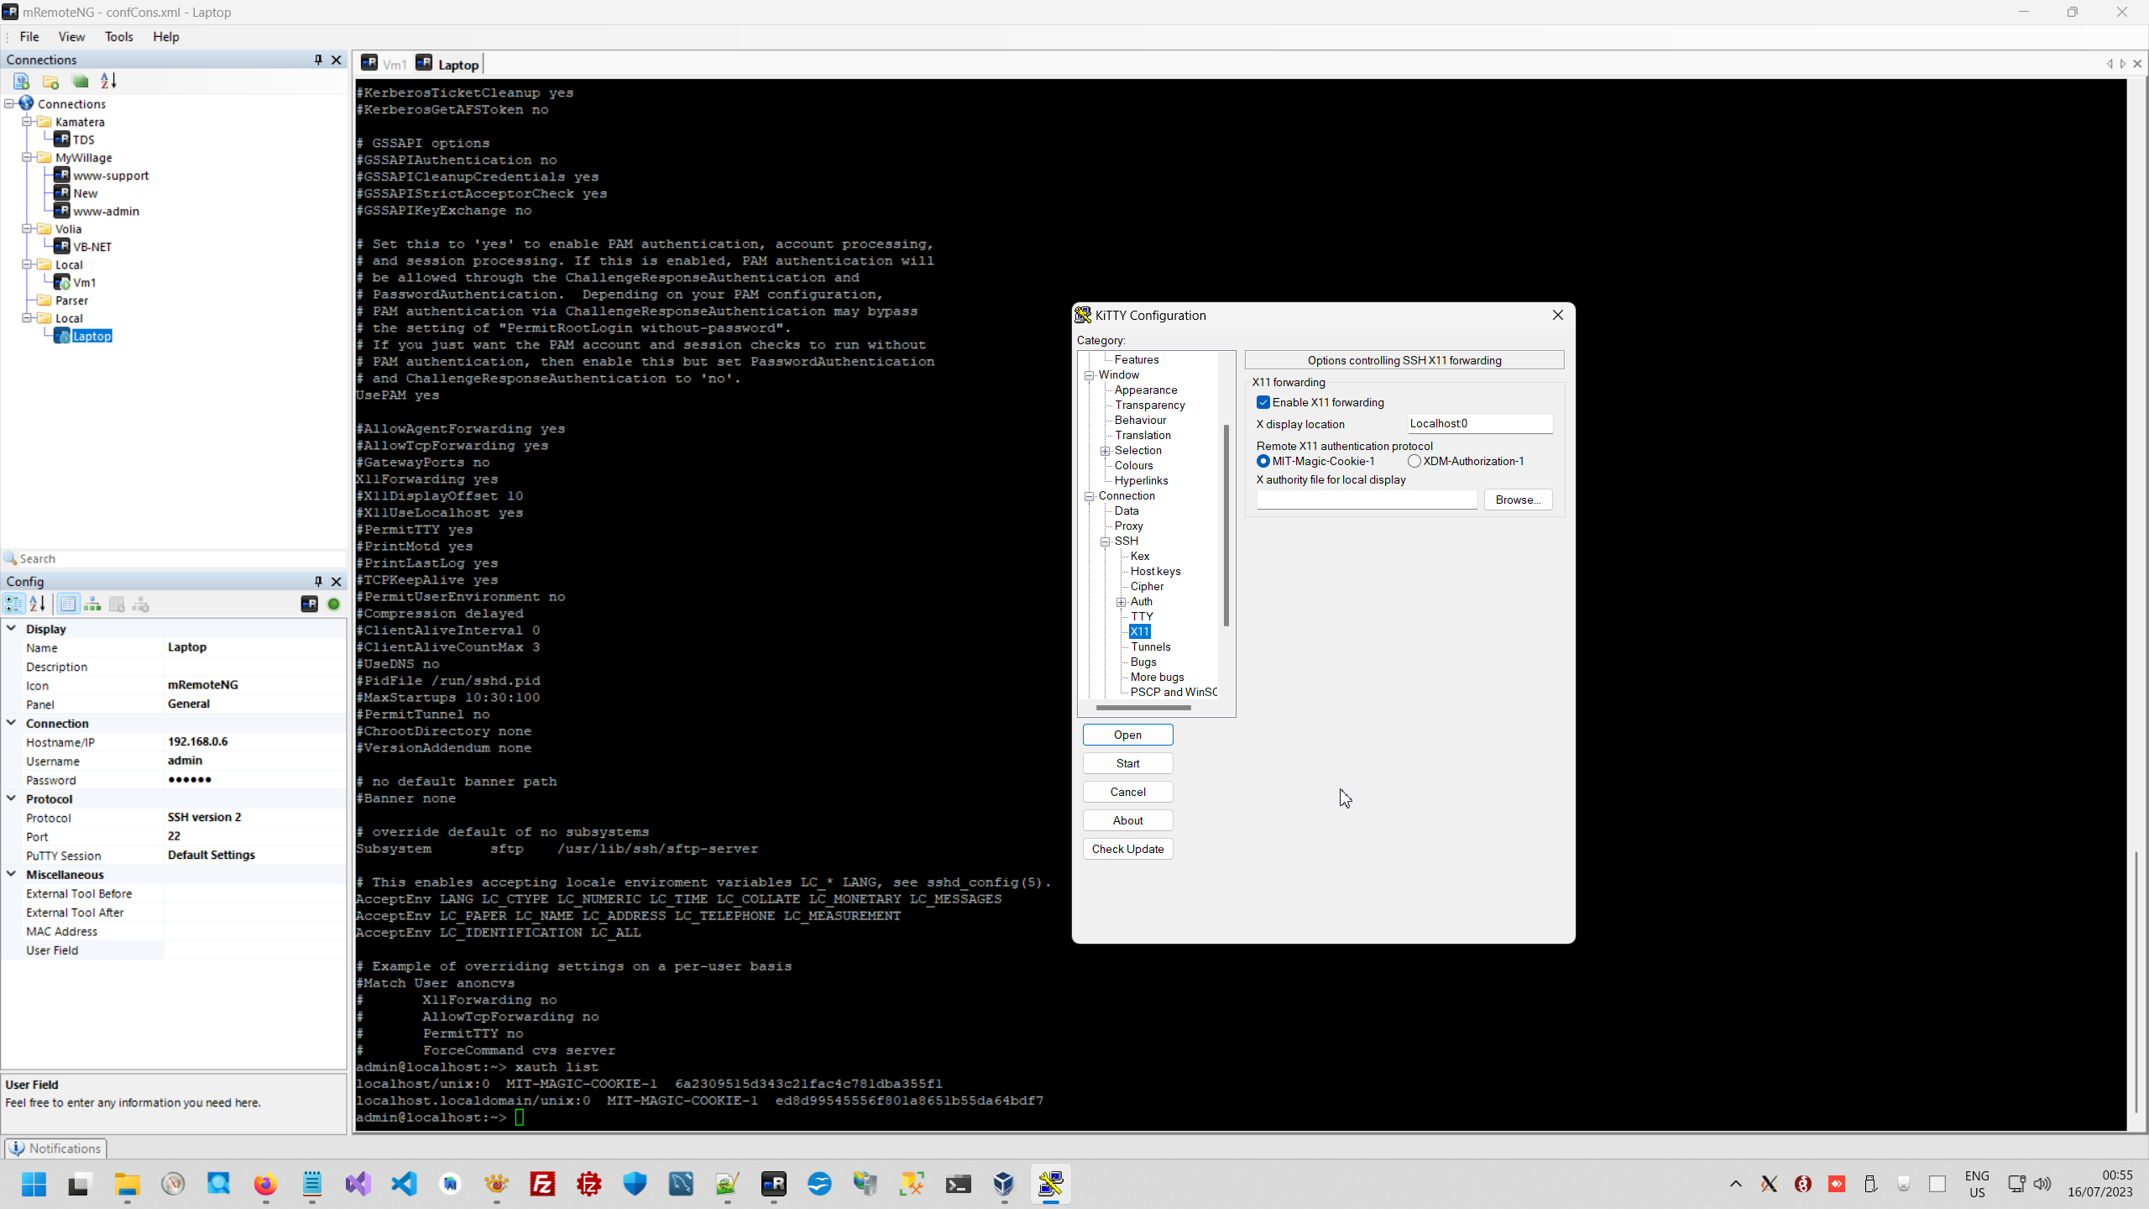Viewport: 2149px width, 1209px height.
Task: Disable the Enable X11 forwarding checkbox
Action: click(1263, 403)
